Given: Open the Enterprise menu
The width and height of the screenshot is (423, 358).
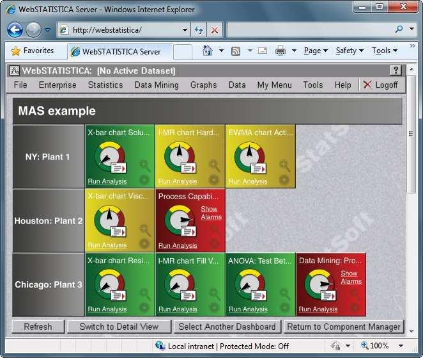Looking at the screenshot, I should click(58, 85).
